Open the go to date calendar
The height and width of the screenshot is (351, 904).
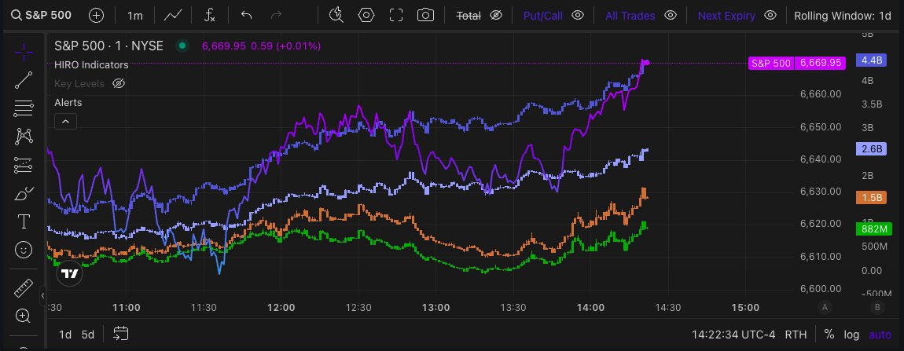pos(120,334)
